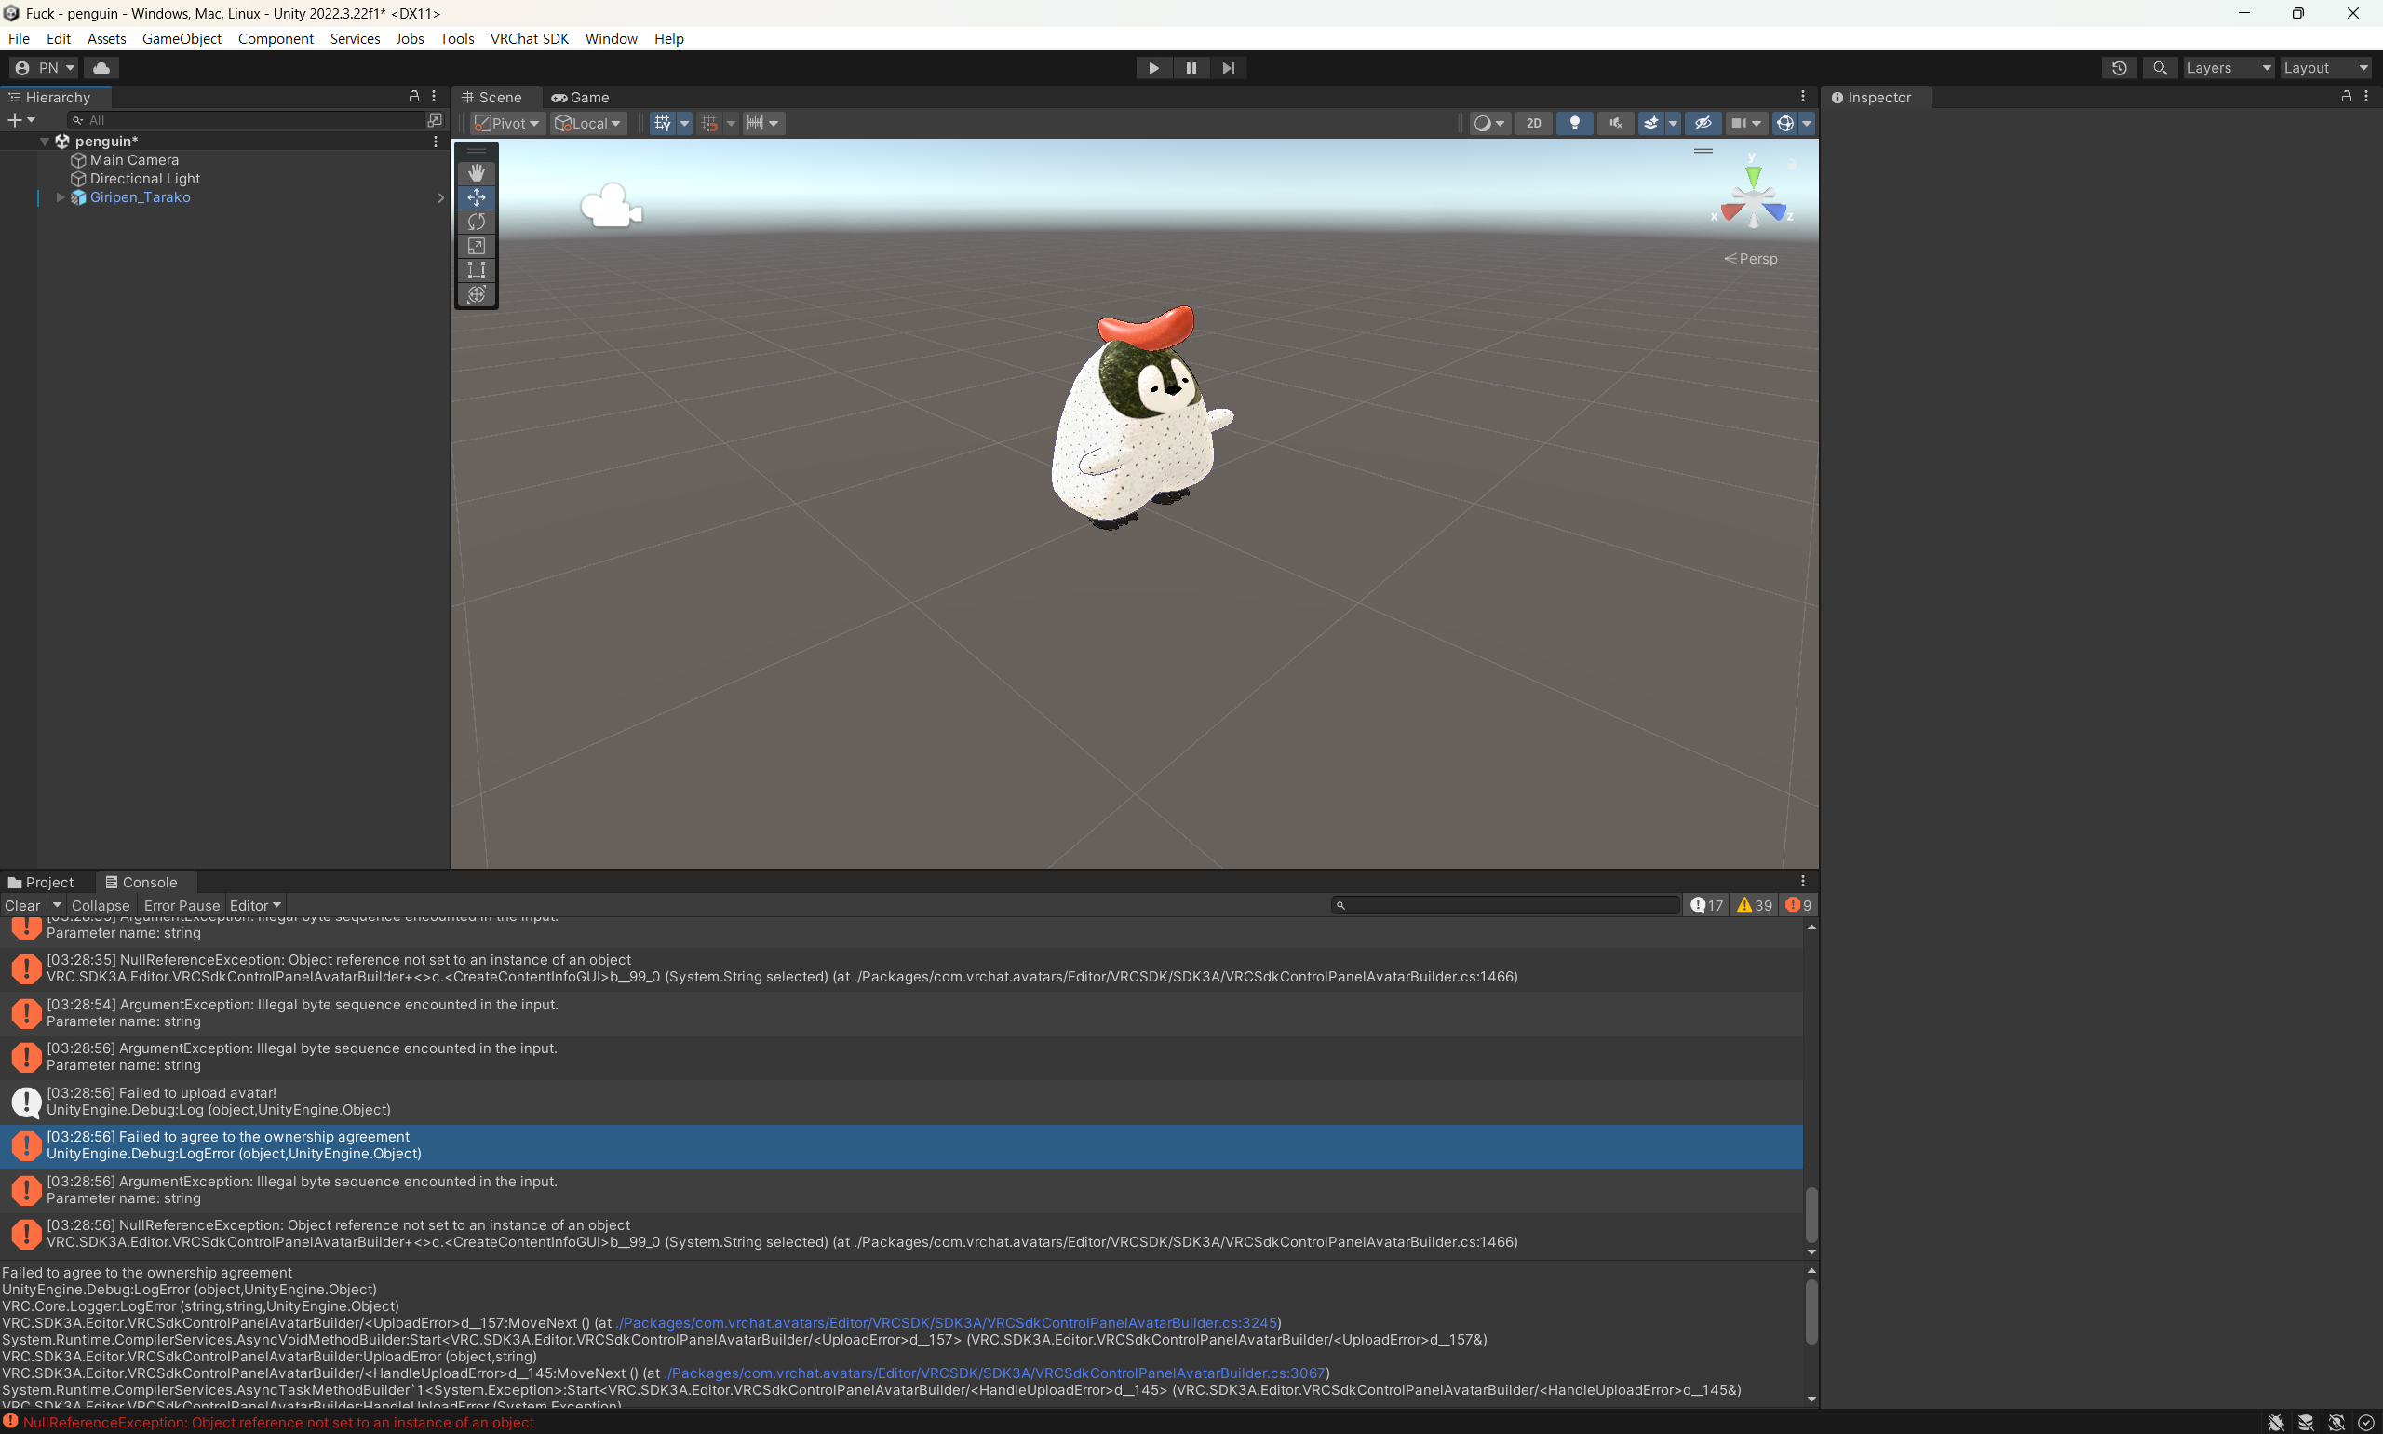Select the Hand view tool
Screen dimensions: 2383x1434
pos(477,172)
